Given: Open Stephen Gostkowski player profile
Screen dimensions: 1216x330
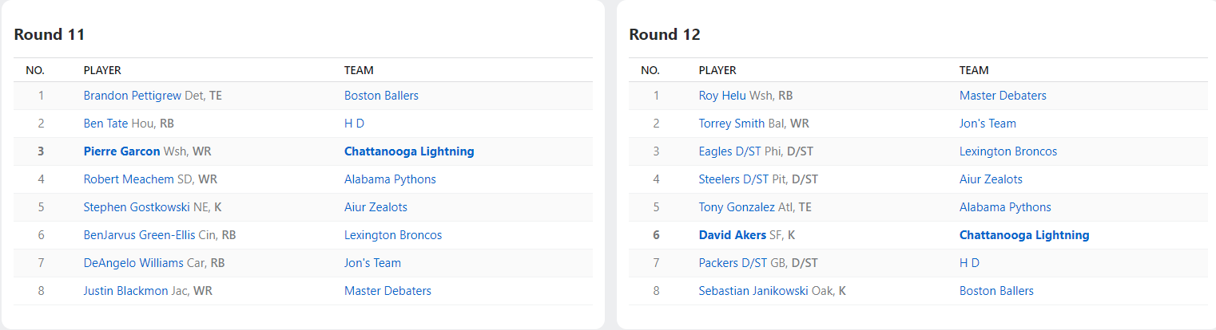Looking at the screenshot, I should pos(137,207).
